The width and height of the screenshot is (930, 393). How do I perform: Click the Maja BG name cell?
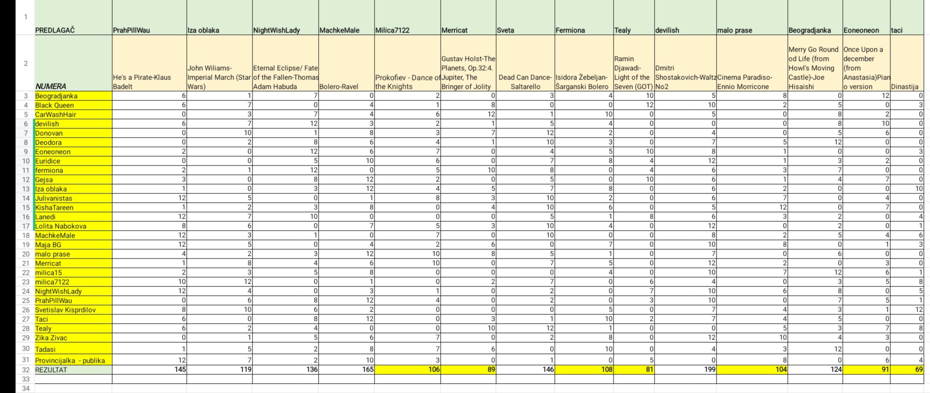click(x=73, y=245)
